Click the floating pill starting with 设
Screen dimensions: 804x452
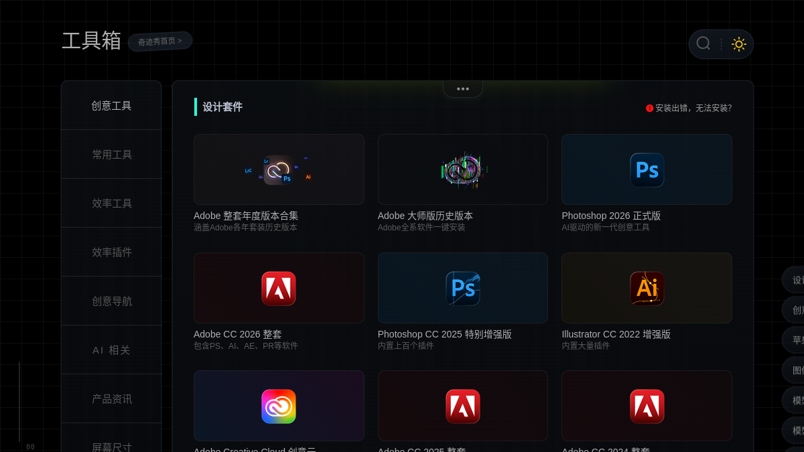point(793,280)
